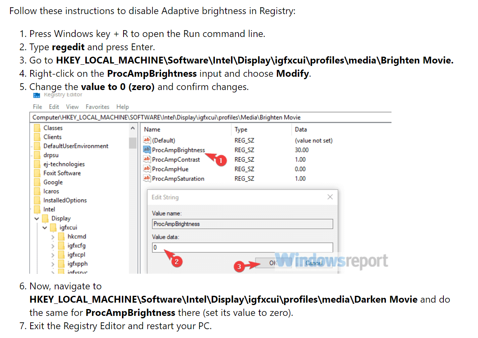The height and width of the screenshot is (338, 478).
Task: Select the DefaultUserEnvironment folder icon
Action: pyautogui.click(x=37, y=146)
